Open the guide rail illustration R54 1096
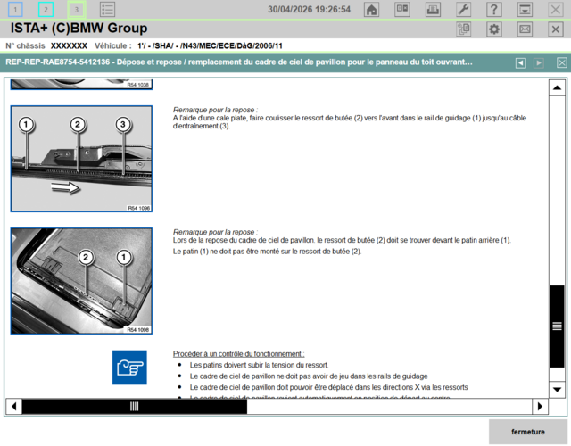571x446 pixels. click(81, 159)
